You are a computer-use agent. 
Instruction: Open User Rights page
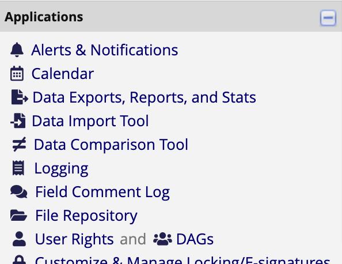click(x=74, y=239)
